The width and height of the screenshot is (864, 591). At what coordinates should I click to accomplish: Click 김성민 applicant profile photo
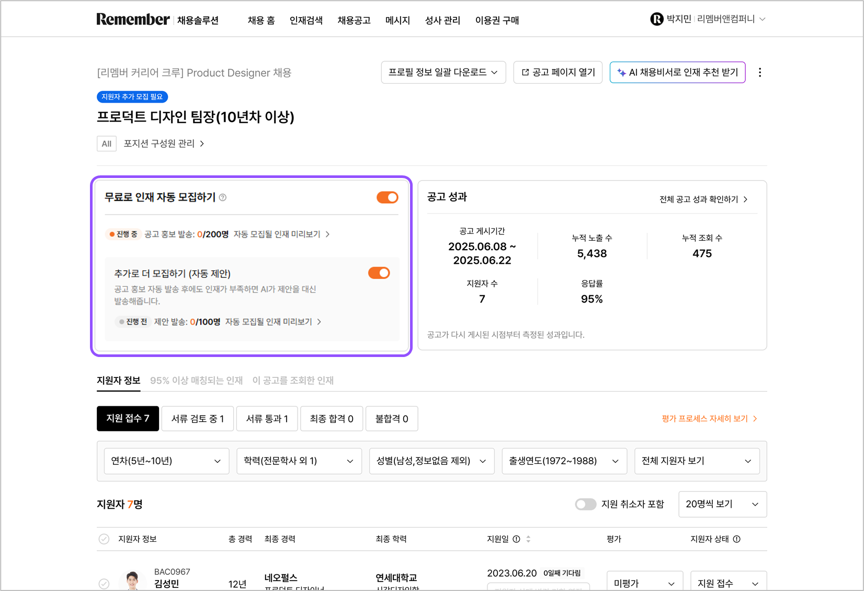(132, 580)
